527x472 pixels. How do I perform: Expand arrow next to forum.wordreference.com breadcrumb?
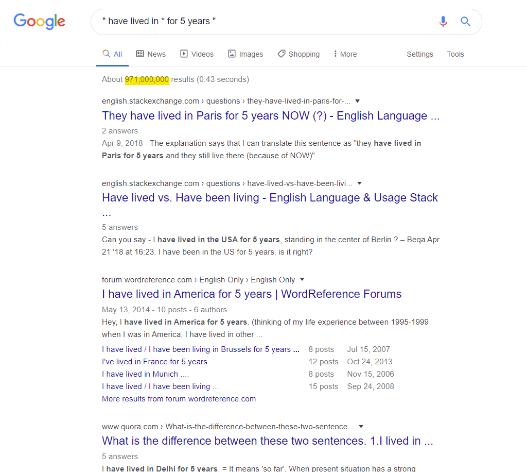302,280
